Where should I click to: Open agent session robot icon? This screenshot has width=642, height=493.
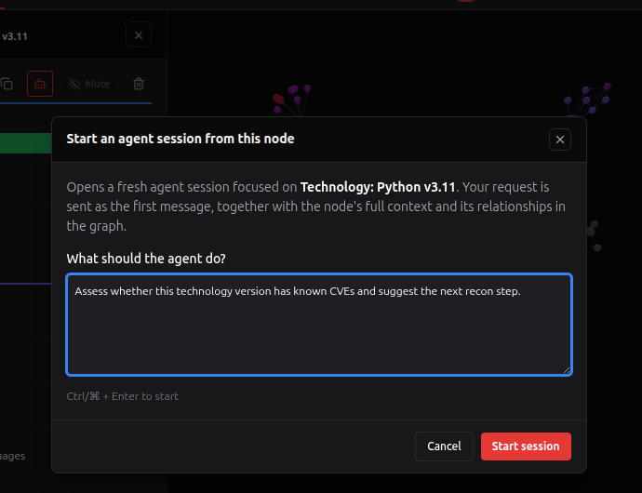40,84
